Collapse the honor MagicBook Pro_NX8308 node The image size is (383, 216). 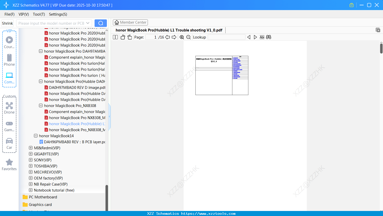pos(41,106)
